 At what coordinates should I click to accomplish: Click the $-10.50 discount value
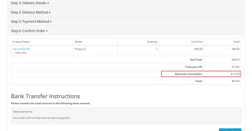(235, 74)
